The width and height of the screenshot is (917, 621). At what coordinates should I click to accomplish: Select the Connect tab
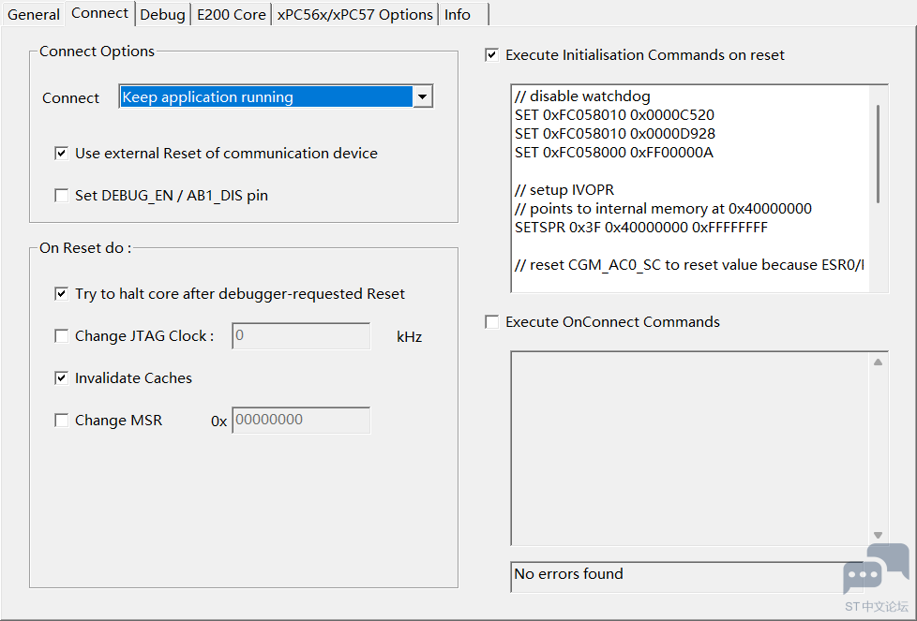coord(99,13)
